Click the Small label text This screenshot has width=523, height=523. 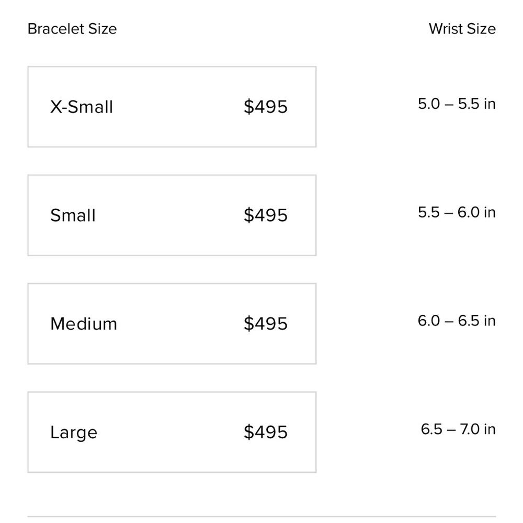pos(73,215)
